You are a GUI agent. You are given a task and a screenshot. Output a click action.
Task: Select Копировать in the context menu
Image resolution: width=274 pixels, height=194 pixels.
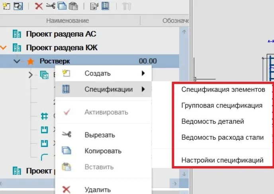pyautogui.click(x=103, y=151)
